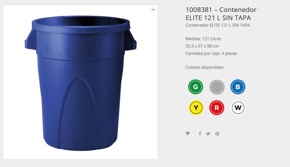The height and width of the screenshot is (167, 290).
Task: Click the Medida: 121 Litros text
Action: click(x=203, y=39)
